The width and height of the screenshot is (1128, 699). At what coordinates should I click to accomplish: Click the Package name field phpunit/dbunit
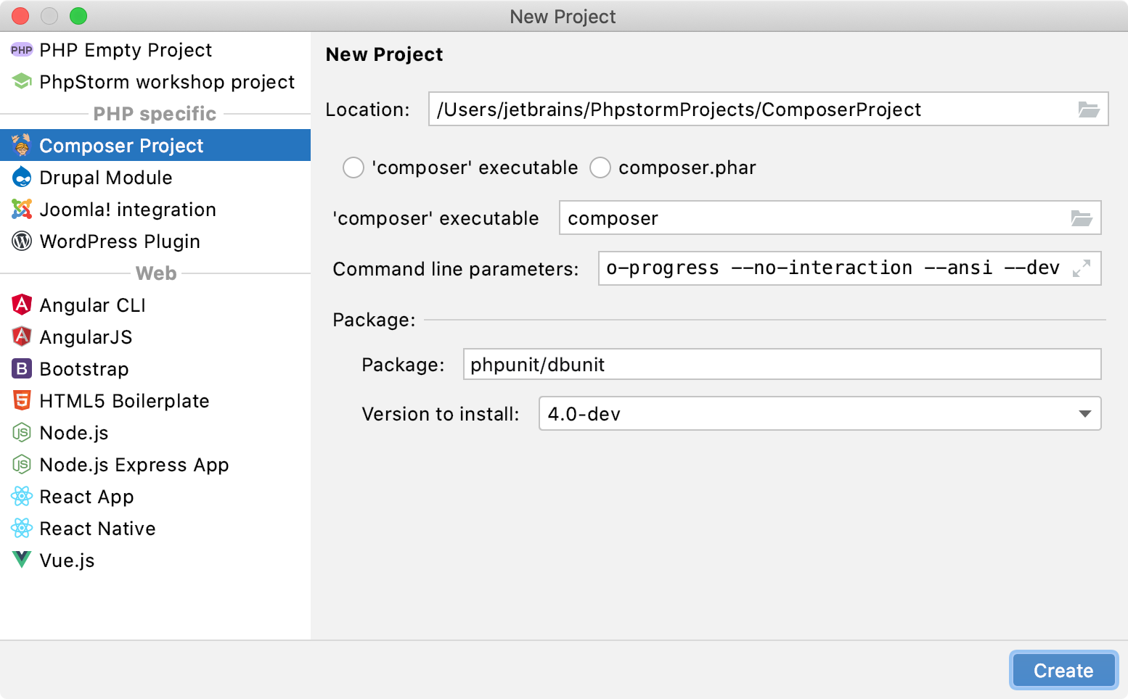(782, 364)
